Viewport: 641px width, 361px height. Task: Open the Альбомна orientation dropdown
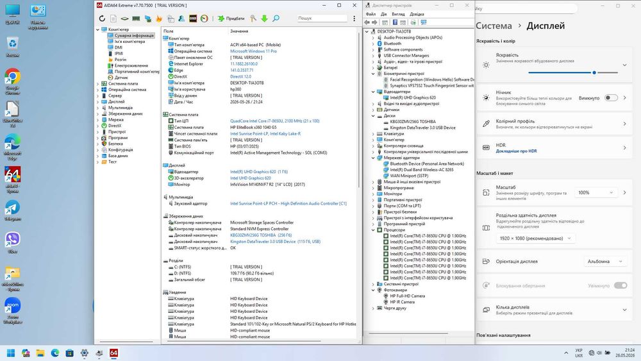point(605,261)
